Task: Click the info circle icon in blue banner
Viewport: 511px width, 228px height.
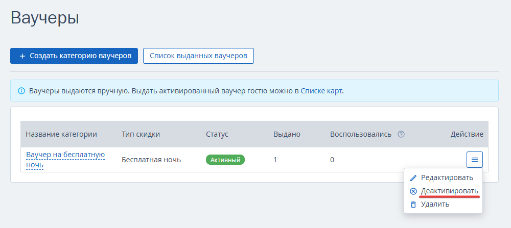Action: (21, 91)
